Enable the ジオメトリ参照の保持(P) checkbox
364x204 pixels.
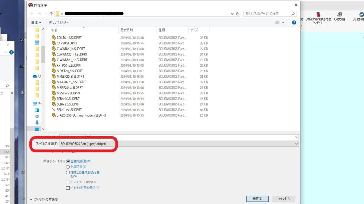pos(68,188)
